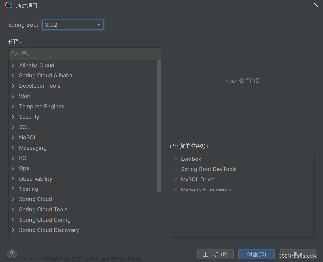
Task: Expand the Testing category chevron
Action: click(x=13, y=189)
